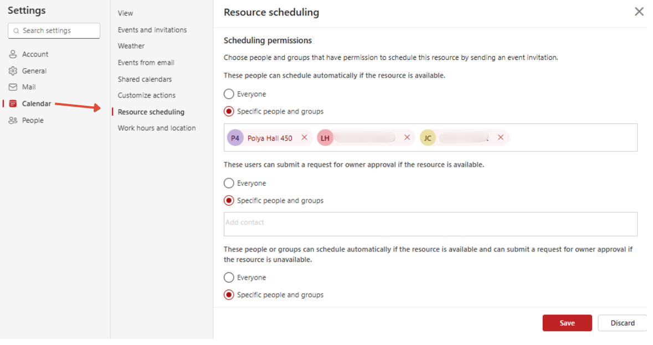Screen dimensions: 653x345
Task: Save the resource scheduling changes
Action: [x=567, y=323]
